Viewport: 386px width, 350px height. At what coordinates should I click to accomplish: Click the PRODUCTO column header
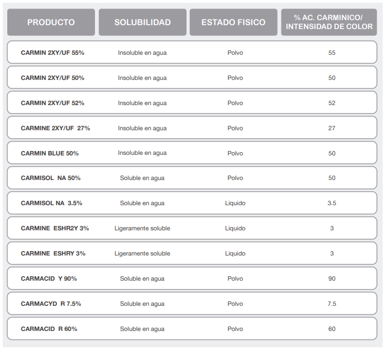tap(51, 22)
